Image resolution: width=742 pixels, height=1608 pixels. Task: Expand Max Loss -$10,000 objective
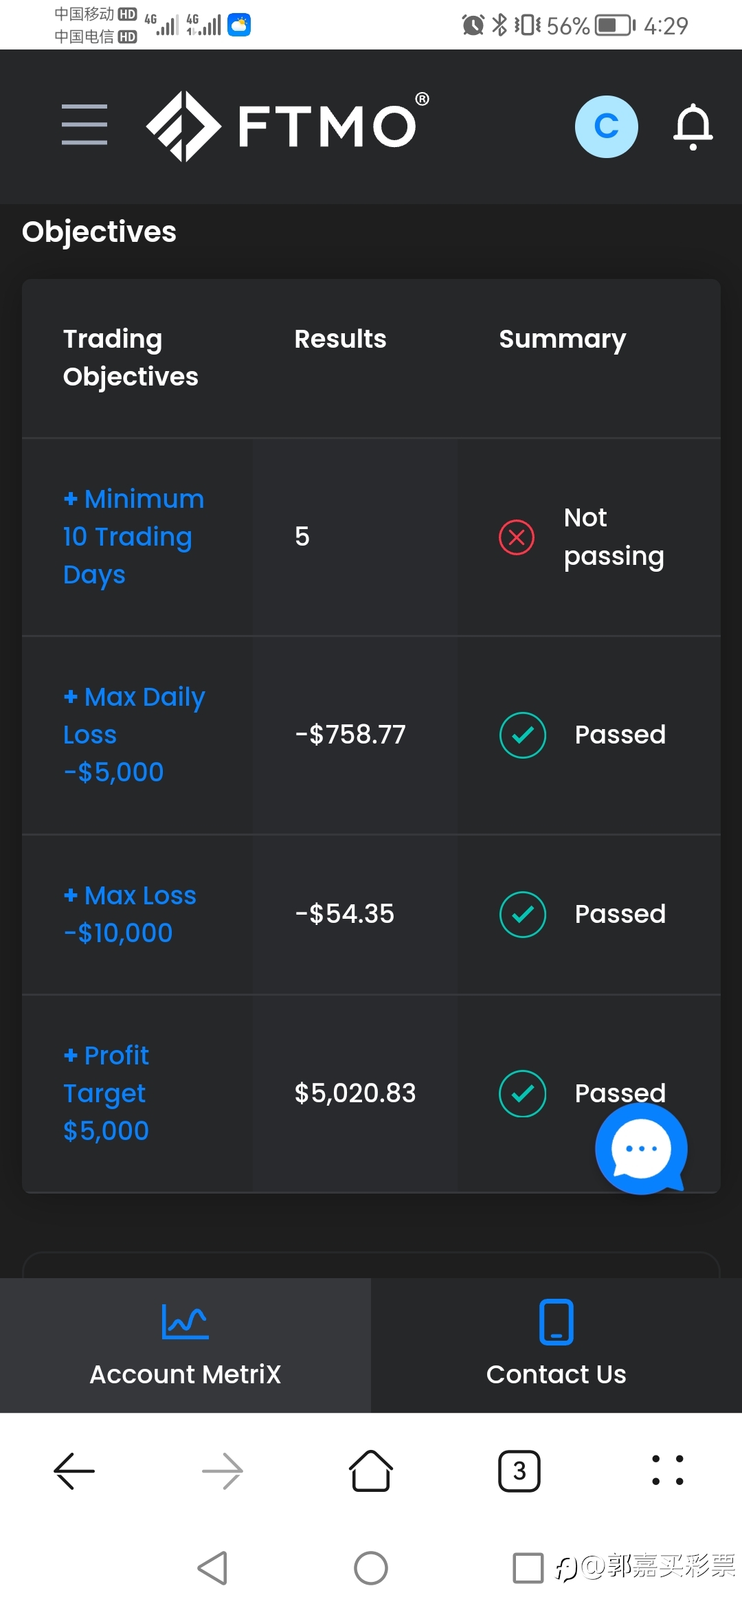tap(130, 914)
